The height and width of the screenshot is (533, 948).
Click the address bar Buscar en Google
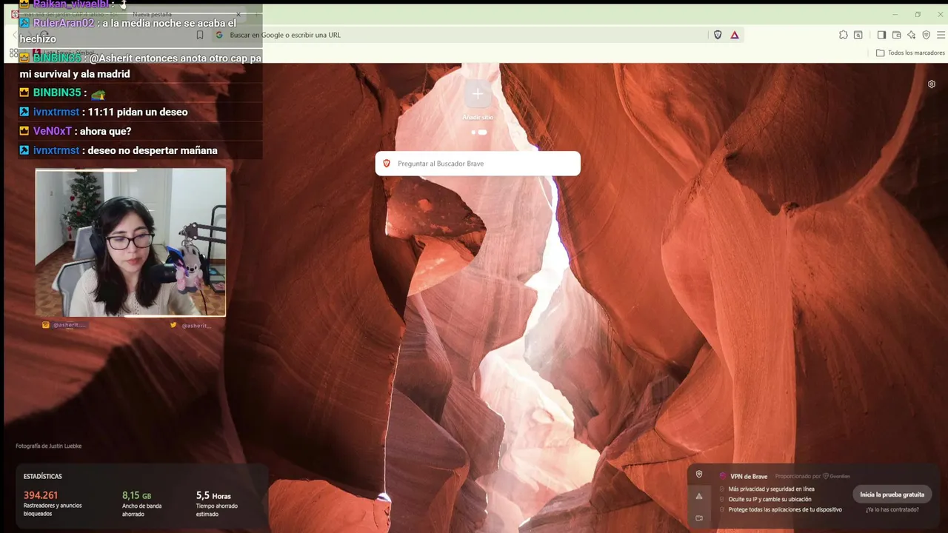[x=459, y=35]
